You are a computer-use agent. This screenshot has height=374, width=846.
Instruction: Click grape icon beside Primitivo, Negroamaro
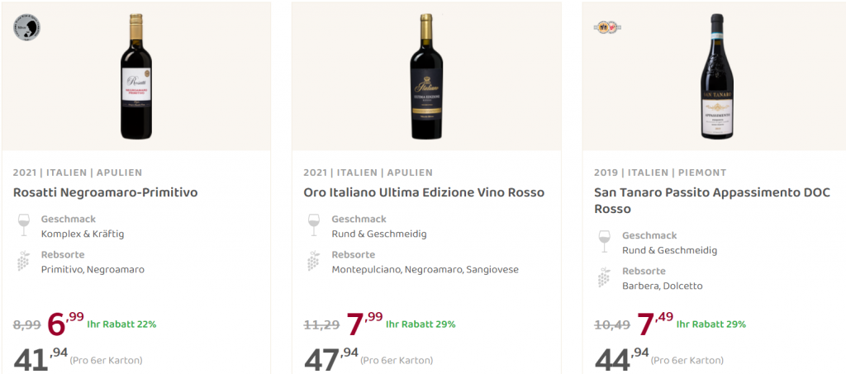point(23,261)
